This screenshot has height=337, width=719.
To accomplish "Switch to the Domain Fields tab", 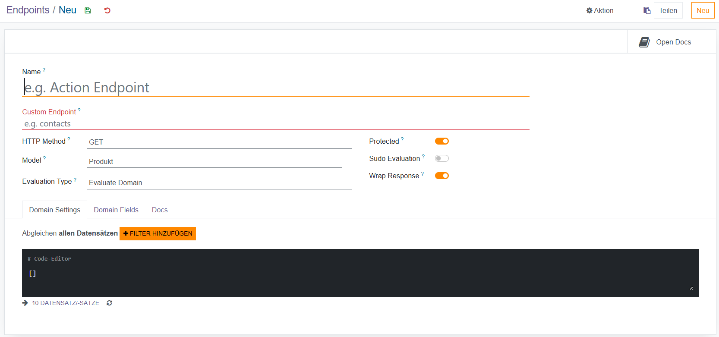I will pyautogui.click(x=116, y=210).
